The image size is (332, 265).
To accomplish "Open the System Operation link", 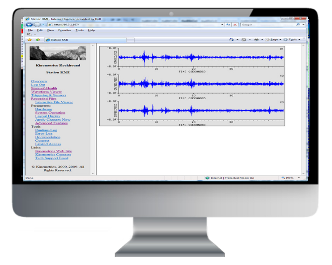I will point(50,113).
